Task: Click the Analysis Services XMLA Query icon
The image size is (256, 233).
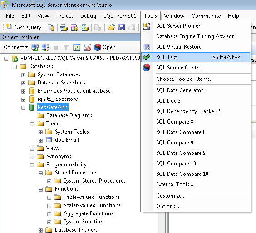Action: [85, 27]
